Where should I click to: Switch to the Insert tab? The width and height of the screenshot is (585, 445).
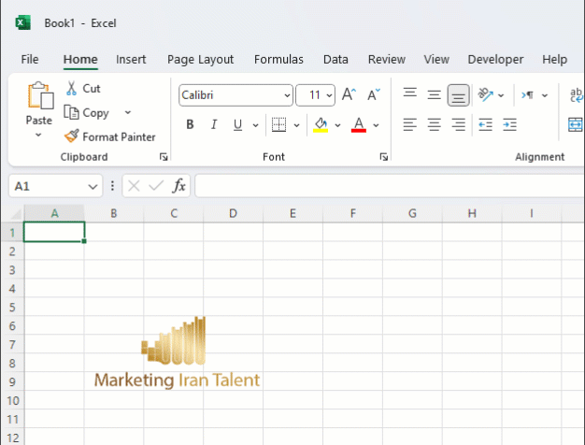pos(131,59)
